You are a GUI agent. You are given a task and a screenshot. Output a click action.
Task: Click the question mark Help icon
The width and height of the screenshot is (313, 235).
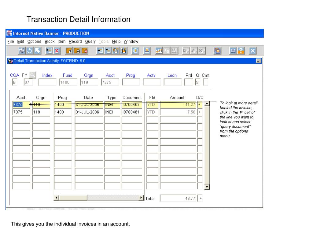(241, 50)
